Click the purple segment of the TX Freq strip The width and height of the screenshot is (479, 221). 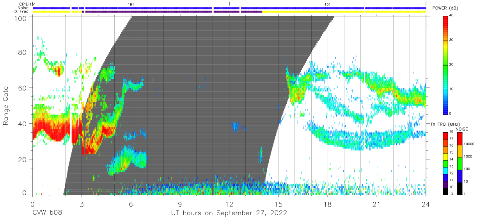tap(172, 12)
